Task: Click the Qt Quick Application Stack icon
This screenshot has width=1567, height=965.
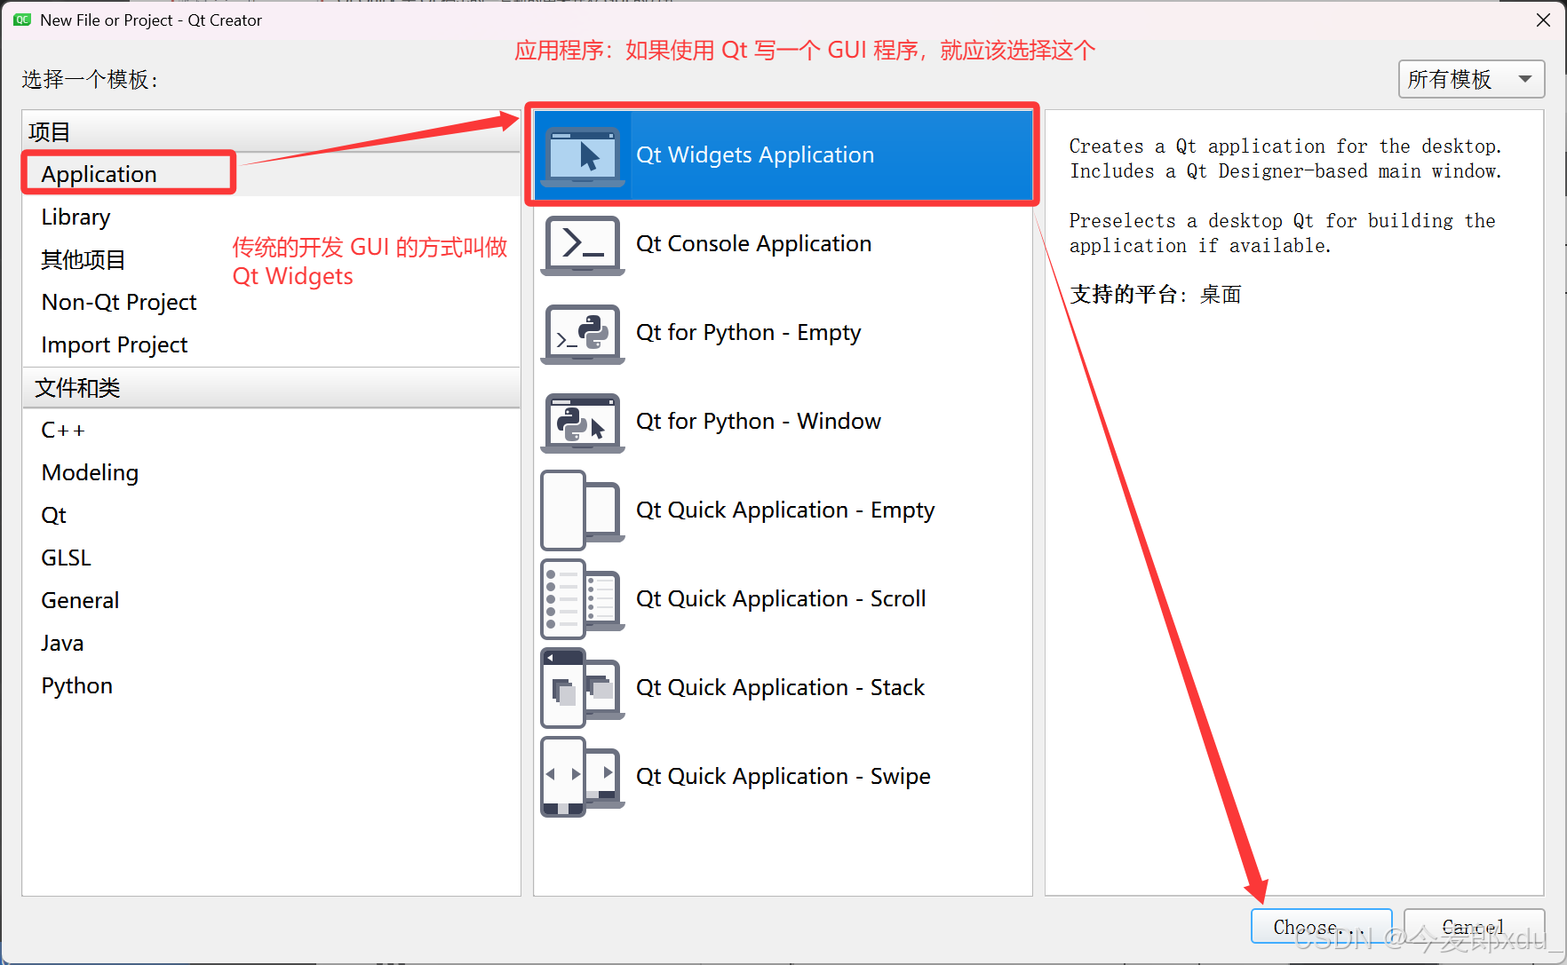Action: click(x=583, y=688)
